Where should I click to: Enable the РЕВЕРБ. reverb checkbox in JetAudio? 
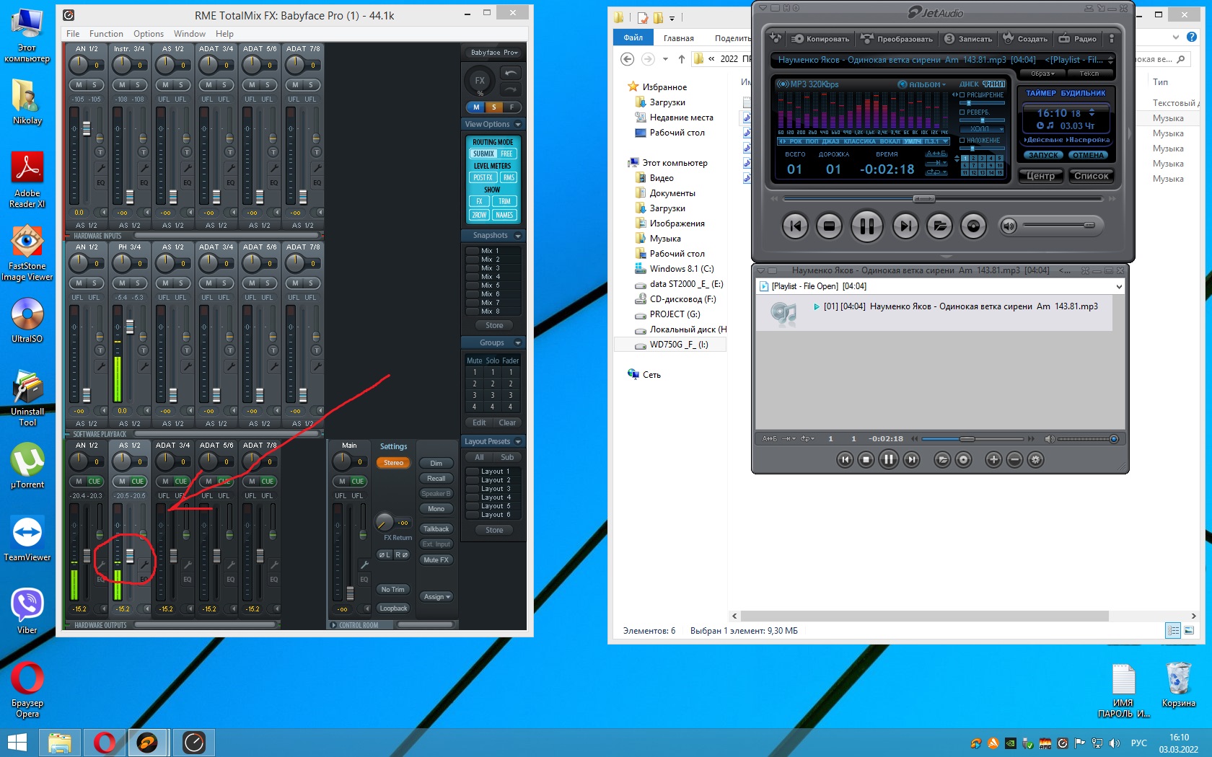962,112
